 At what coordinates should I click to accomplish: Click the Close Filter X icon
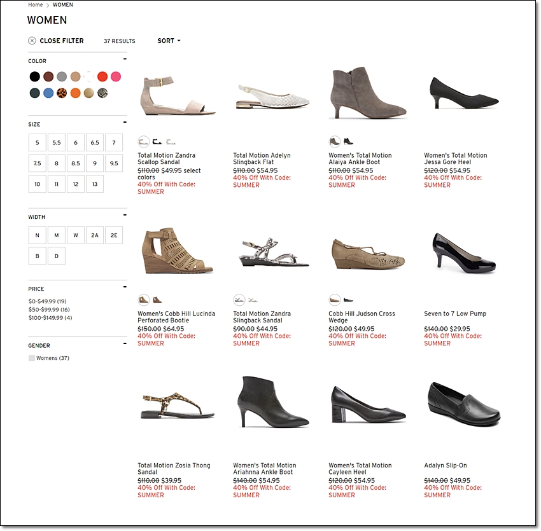[32, 41]
